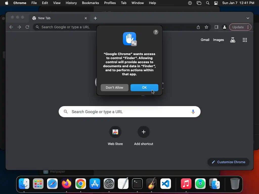Open Visual Studio Code from the Dock

point(165,184)
